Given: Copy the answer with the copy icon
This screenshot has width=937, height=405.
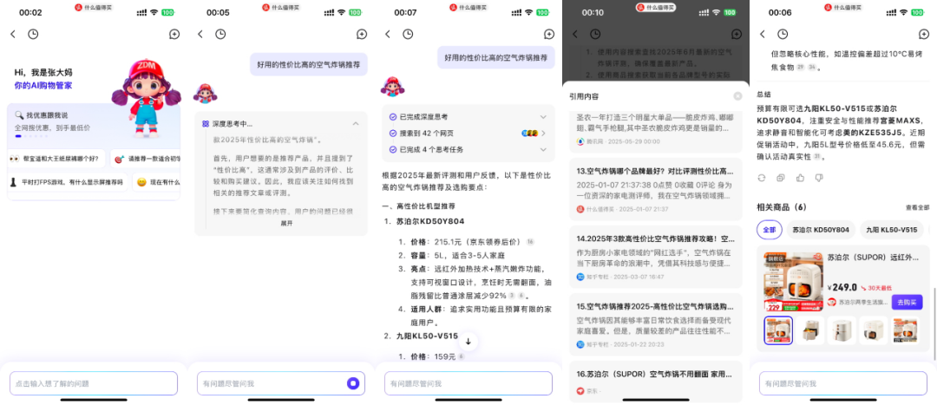Looking at the screenshot, I should pos(781,178).
